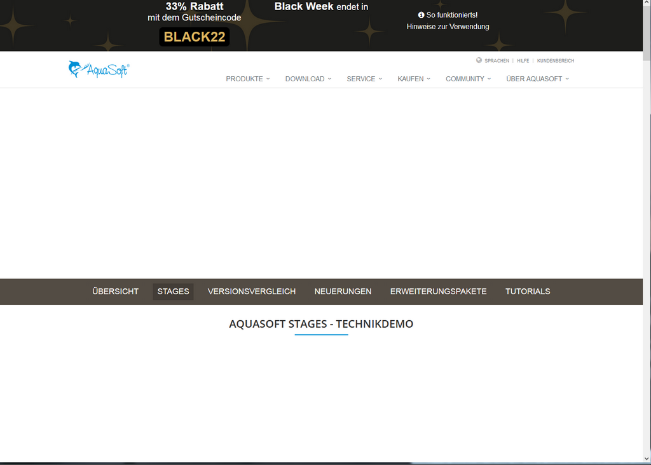
Task: Open the Versionsvergleich tab
Action: [251, 292]
